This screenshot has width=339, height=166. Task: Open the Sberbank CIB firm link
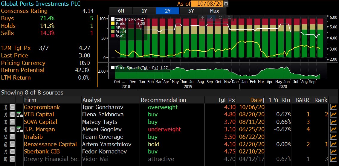[42, 152]
